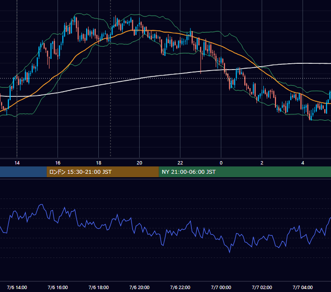The width and height of the screenshot is (331, 292).
Task: Click the 0 hour axis label
Action: 221,163
